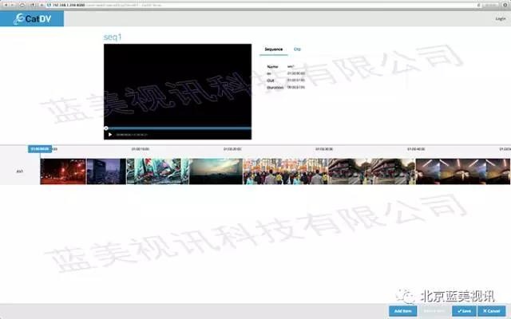Select the crowded pedestrian street clip thumbnail
This screenshot has width=511, height=319.
point(286,171)
